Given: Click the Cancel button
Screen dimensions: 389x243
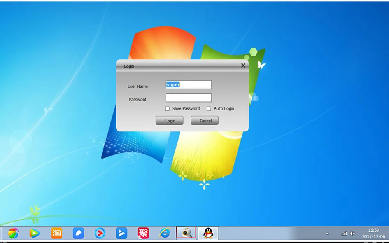Looking at the screenshot, I should (205, 121).
